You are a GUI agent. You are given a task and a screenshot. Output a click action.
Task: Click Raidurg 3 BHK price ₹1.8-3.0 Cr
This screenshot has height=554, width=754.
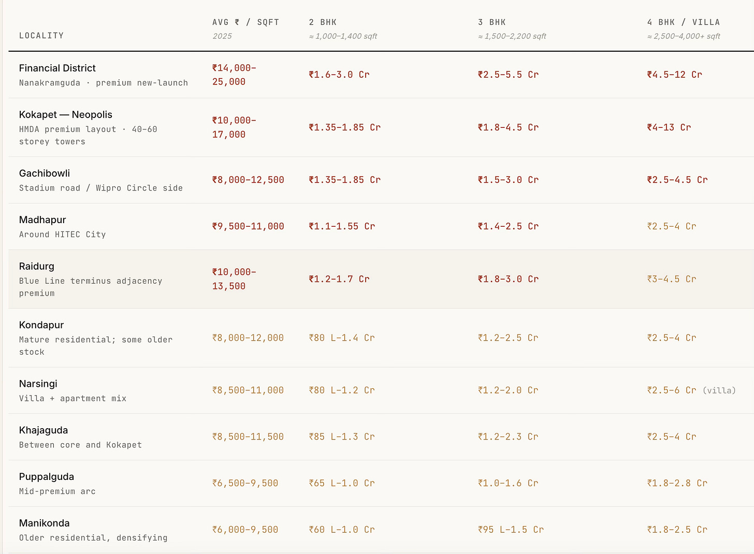(509, 279)
